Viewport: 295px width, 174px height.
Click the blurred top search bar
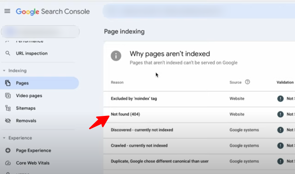coord(199,11)
